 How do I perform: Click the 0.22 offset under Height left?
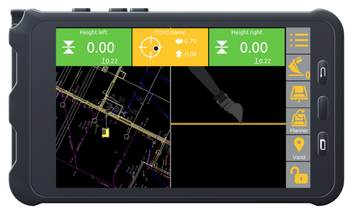click(x=110, y=61)
